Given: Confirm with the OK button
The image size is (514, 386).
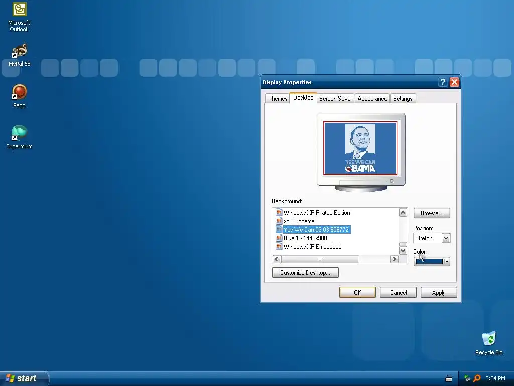Looking at the screenshot, I should tap(357, 293).
